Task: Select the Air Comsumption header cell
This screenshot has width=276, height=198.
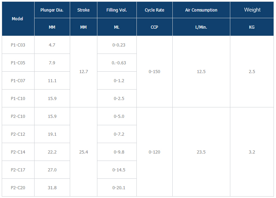Action: tap(201, 10)
